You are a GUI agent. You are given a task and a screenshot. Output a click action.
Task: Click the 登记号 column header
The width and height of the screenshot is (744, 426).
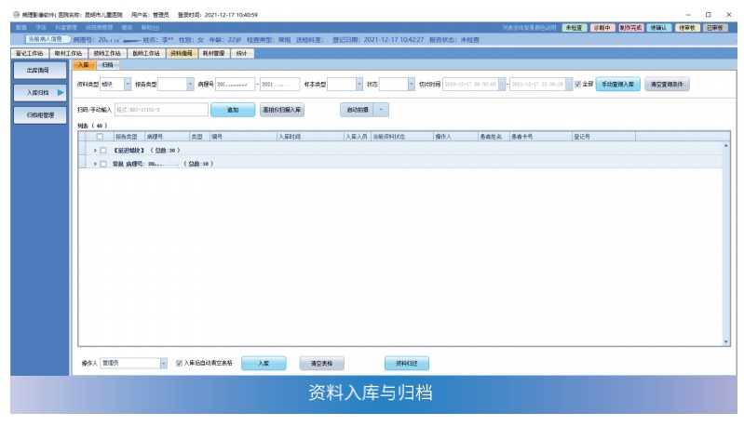(603, 137)
